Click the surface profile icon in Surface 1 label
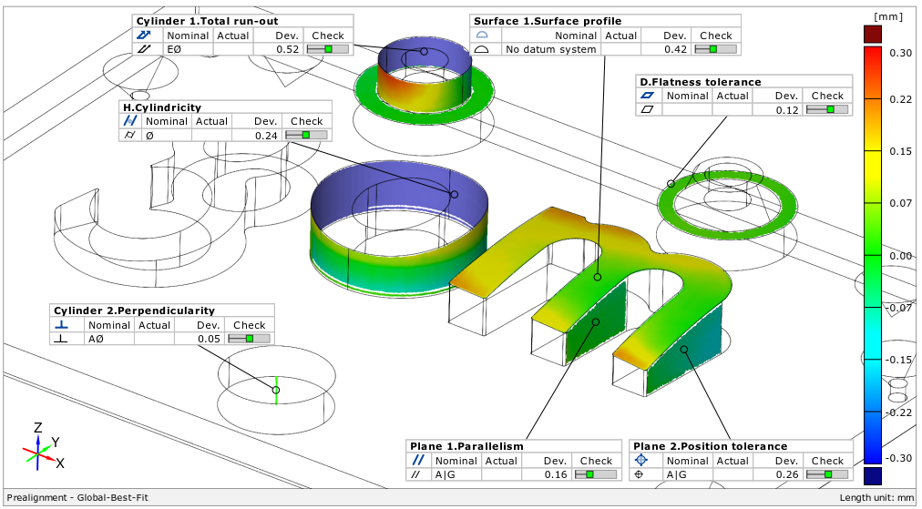 483,36
